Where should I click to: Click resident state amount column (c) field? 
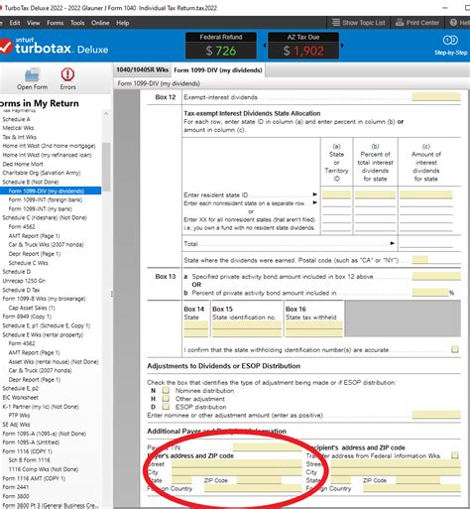click(x=426, y=194)
